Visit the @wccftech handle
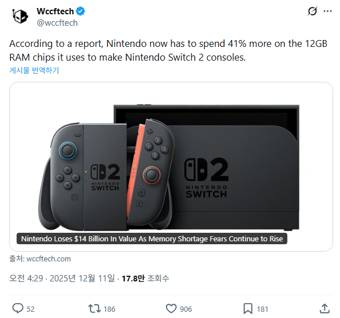The width and height of the screenshot is (340, 318). coord(57,23)
